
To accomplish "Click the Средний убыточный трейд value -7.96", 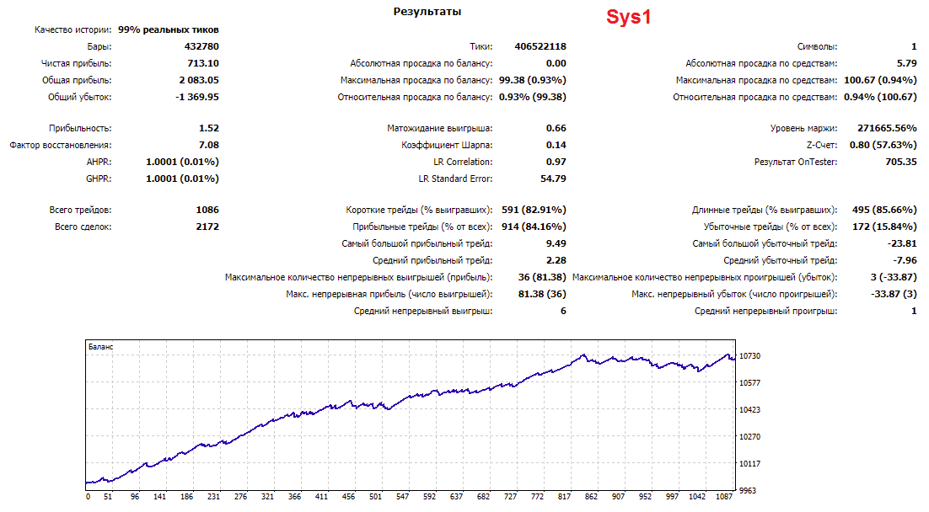I will pyautogui.click(x=905, y=260).
